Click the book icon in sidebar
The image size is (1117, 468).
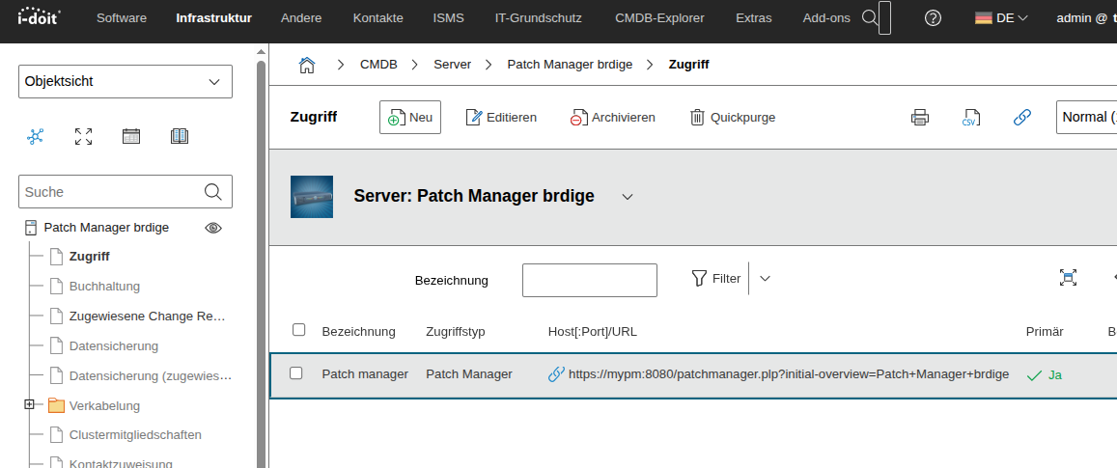point(180,136)
